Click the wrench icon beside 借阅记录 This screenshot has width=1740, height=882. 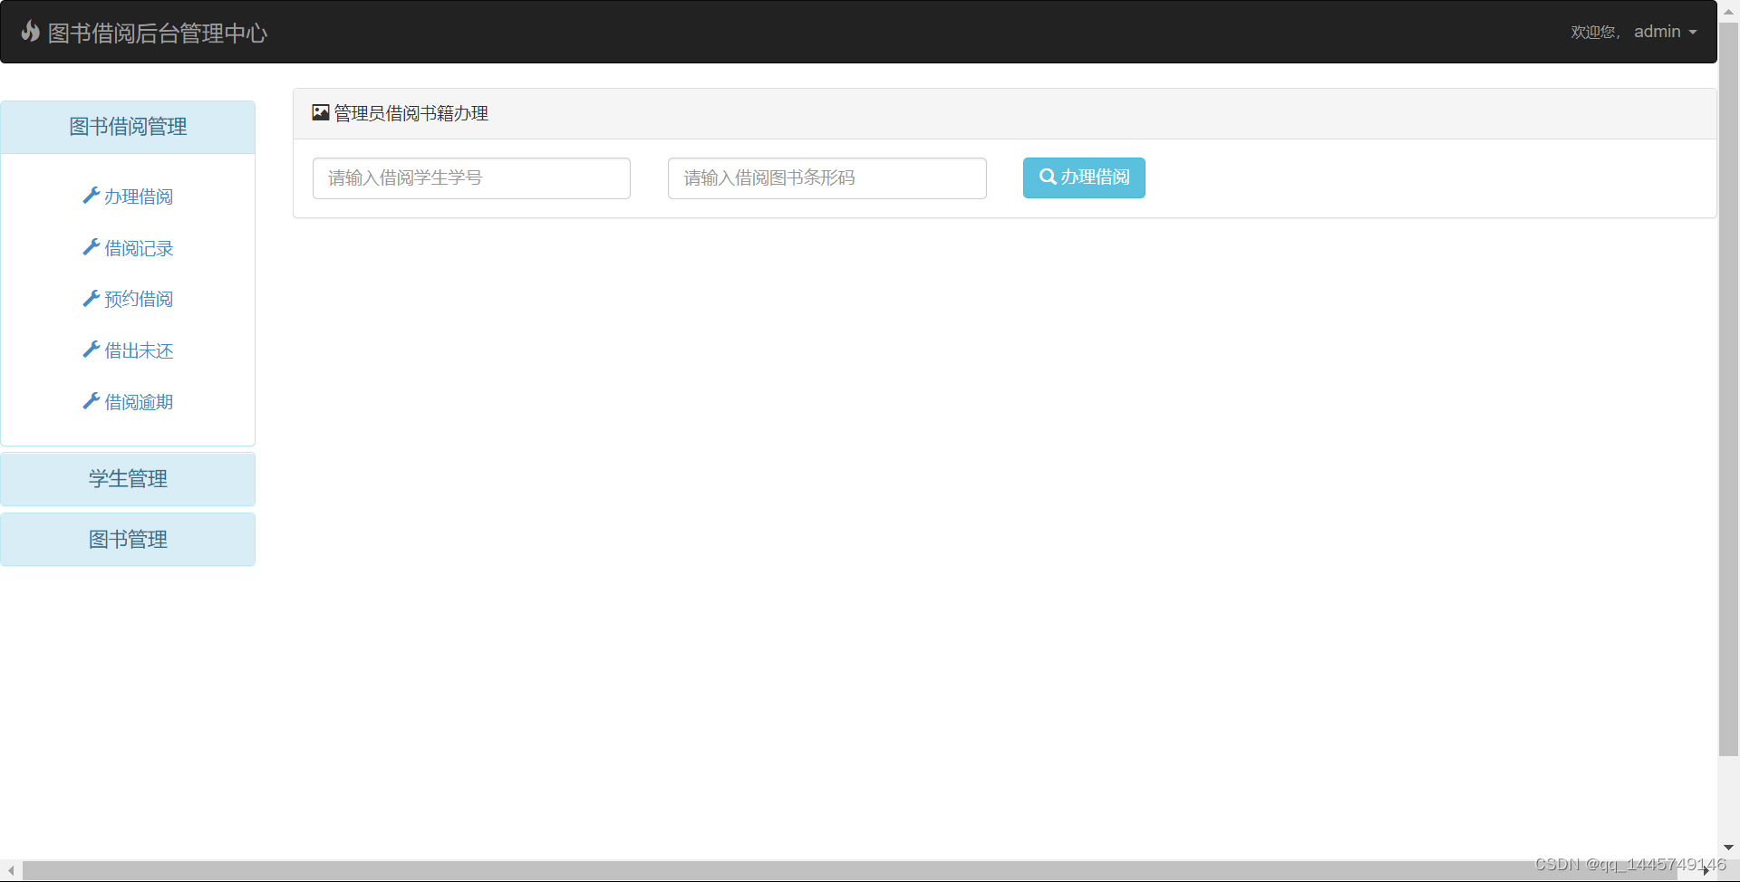click(91, 247)
